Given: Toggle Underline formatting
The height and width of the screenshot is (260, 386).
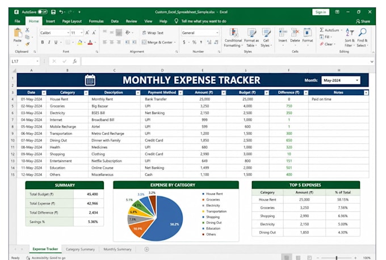Looking at the screenshot, I should [x=56, y=42].
